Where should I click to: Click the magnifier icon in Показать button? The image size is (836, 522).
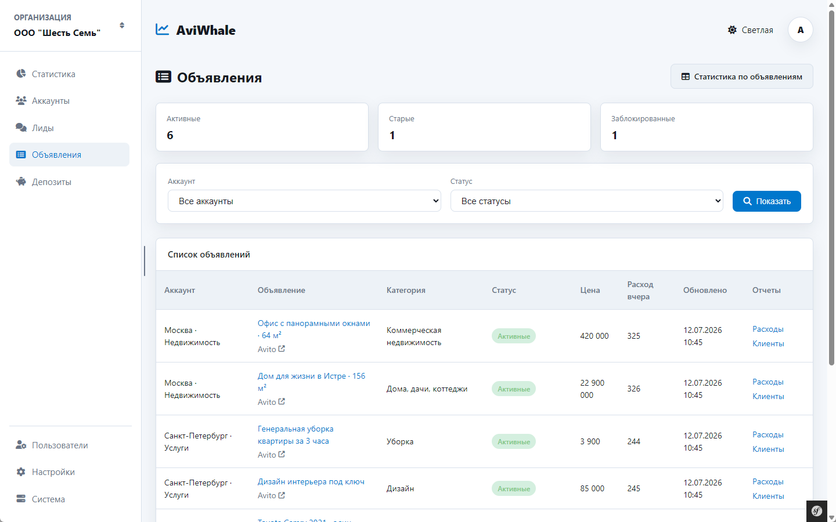point(748,201)
